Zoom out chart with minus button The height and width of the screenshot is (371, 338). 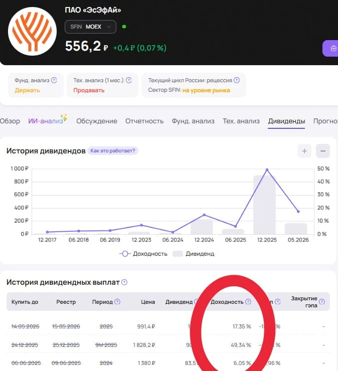323,151
